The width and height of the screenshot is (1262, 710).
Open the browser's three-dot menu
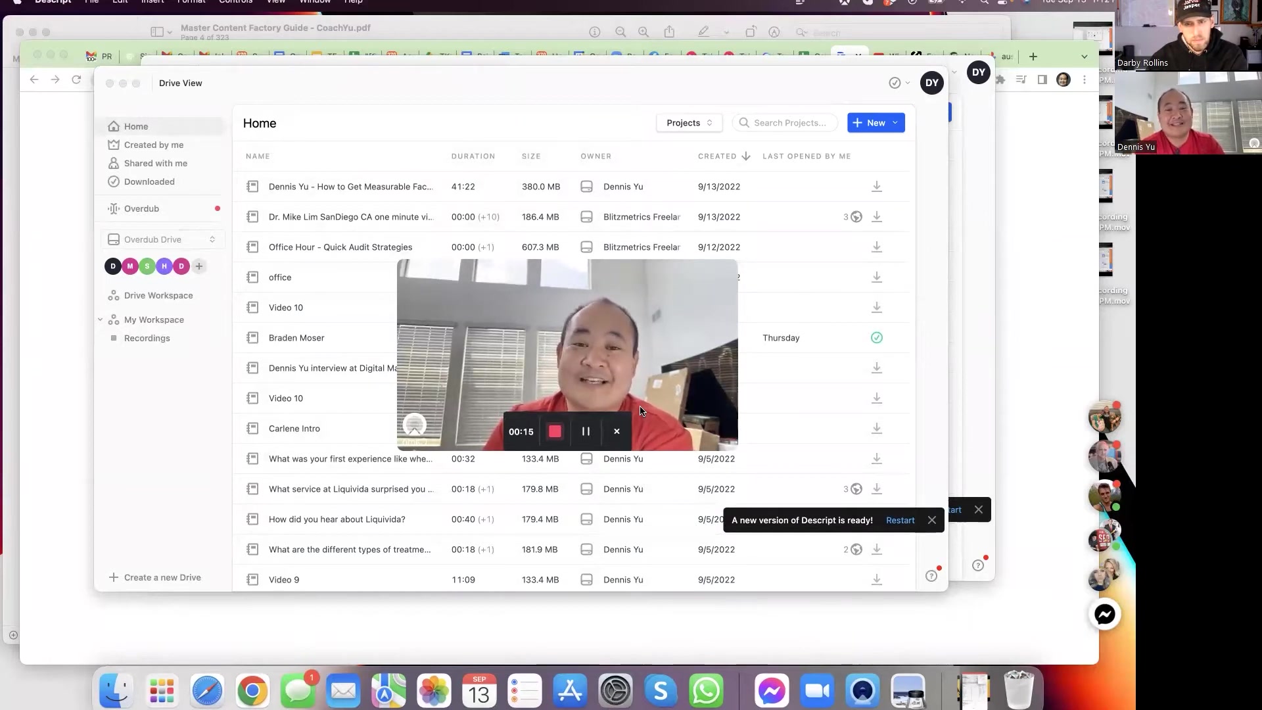[x=1085, y=80]
